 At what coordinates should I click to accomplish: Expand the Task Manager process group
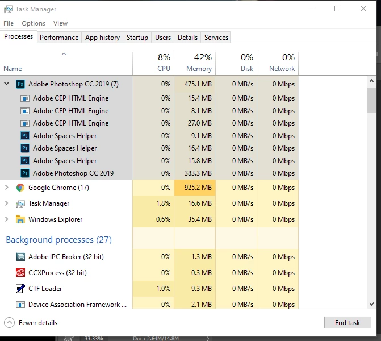(7, 203)
